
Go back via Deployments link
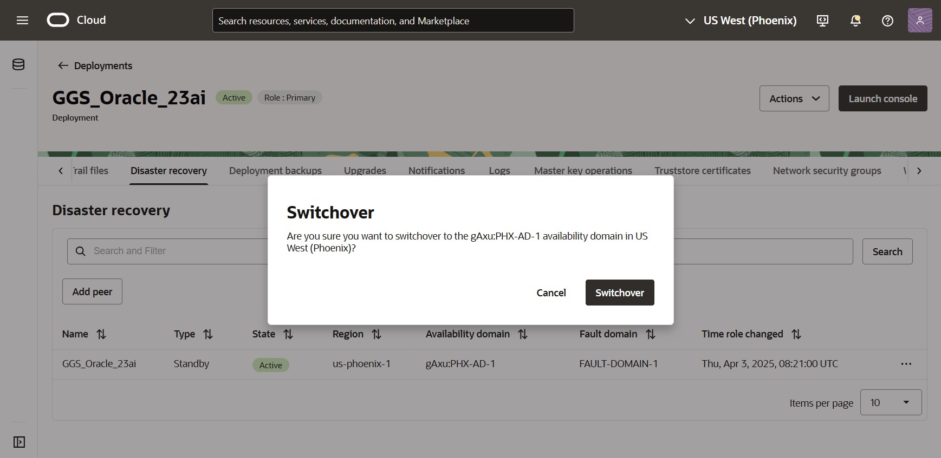pos(103,65)
